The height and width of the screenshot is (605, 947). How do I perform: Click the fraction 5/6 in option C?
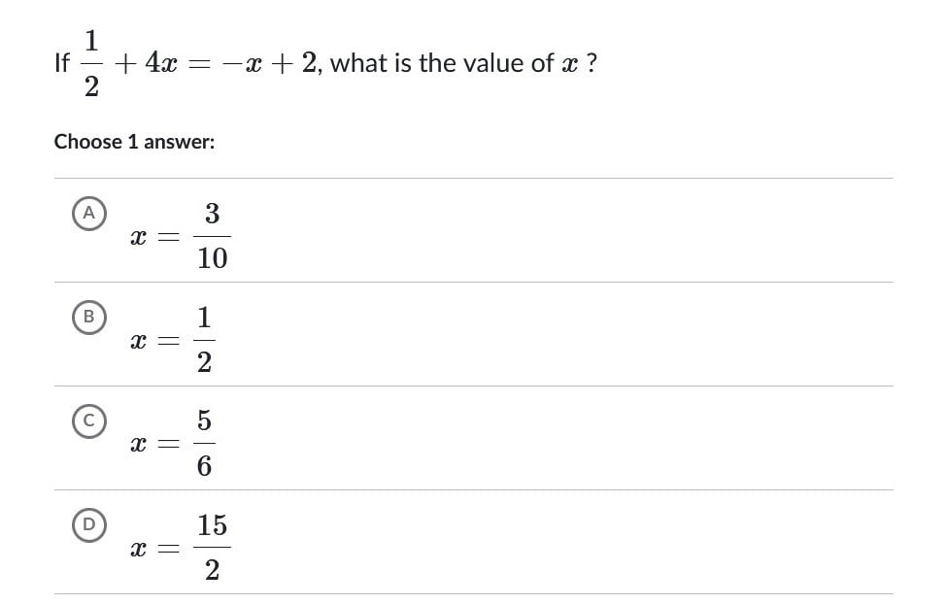(204, 443)
